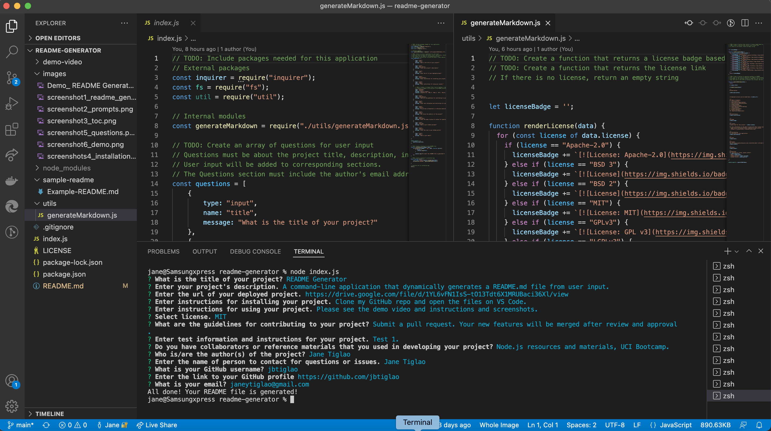Open the LICENSE file
This screenshot has height=431, width=771.
point(81,251)
